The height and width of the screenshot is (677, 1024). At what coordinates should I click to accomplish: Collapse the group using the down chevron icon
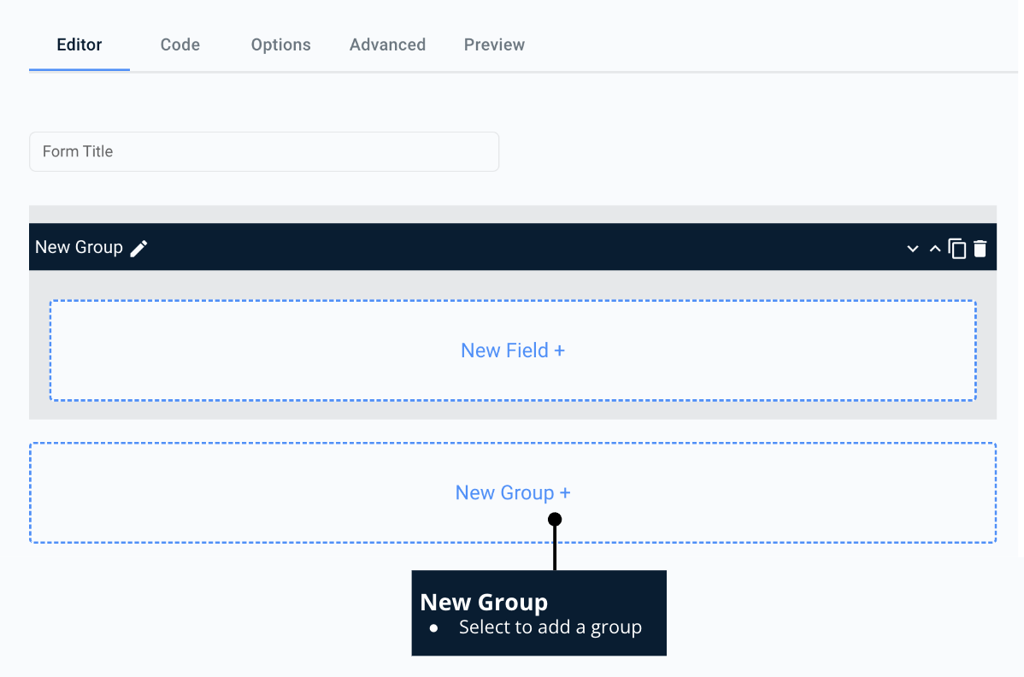coord(912,248)
